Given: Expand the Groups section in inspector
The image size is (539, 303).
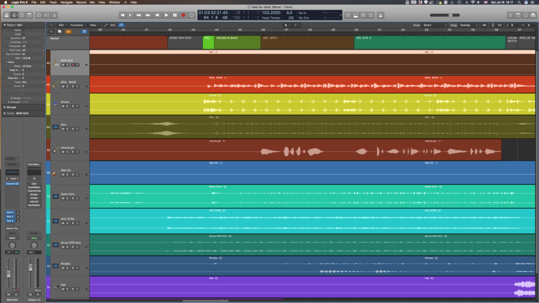Looking at the screenshot, I should [x=11, y=107].
